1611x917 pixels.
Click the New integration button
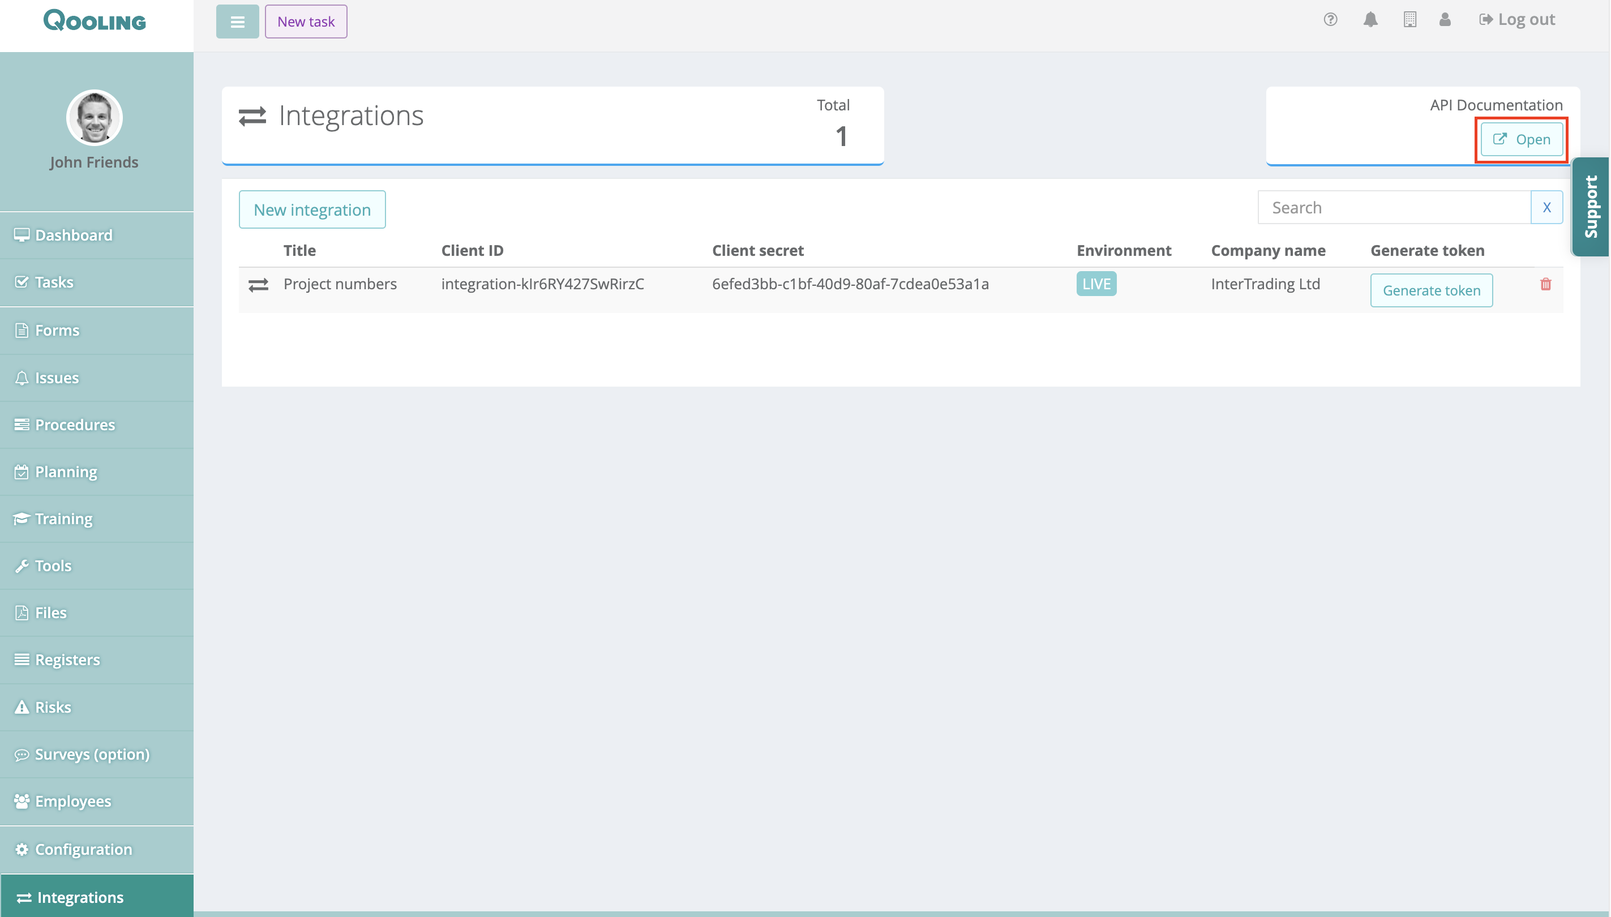[312, 210]
